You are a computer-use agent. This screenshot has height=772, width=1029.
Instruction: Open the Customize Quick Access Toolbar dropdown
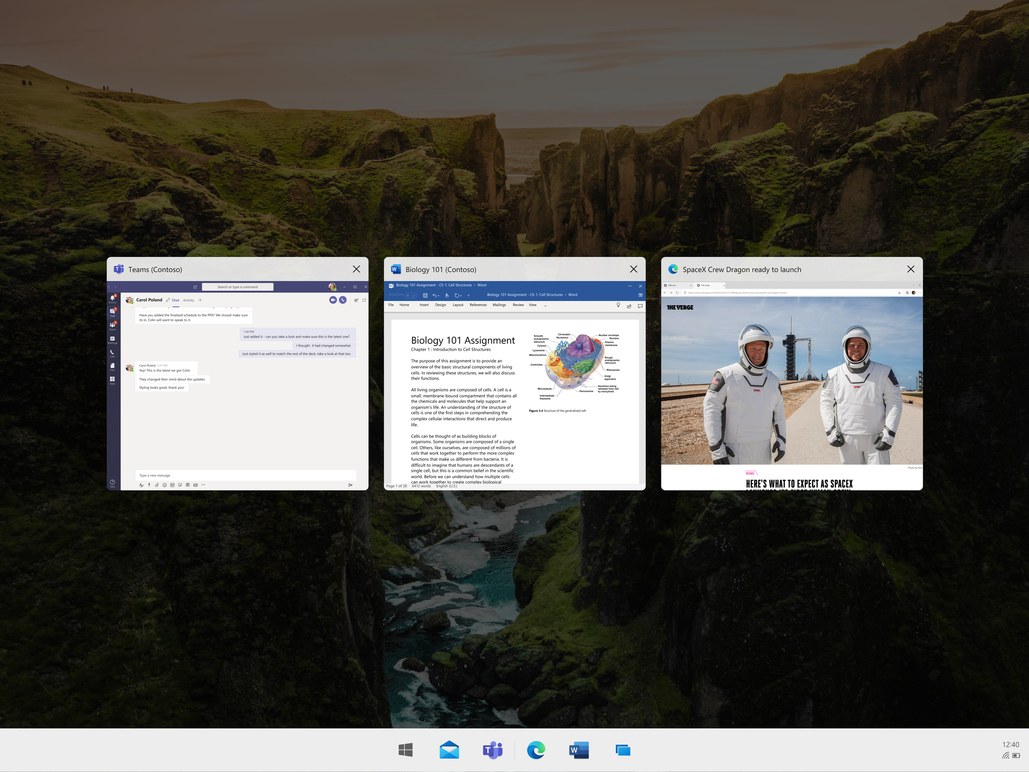[468, 296]
